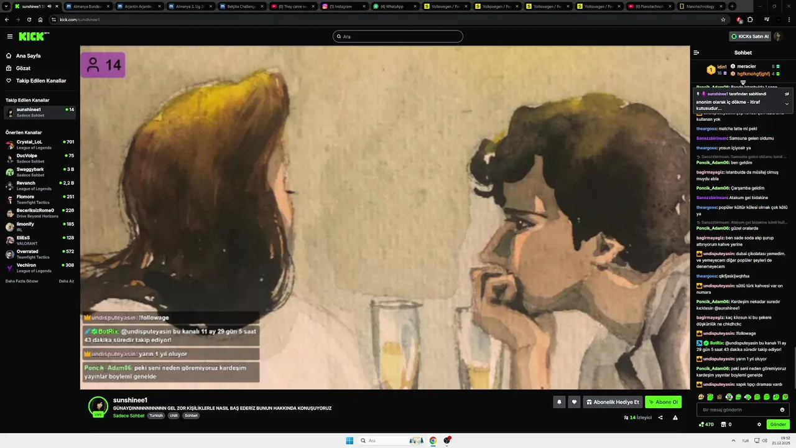The width and height of the screenshot is (796, 448).
Task: Open chat settings gear
Action: pos(759,424)
